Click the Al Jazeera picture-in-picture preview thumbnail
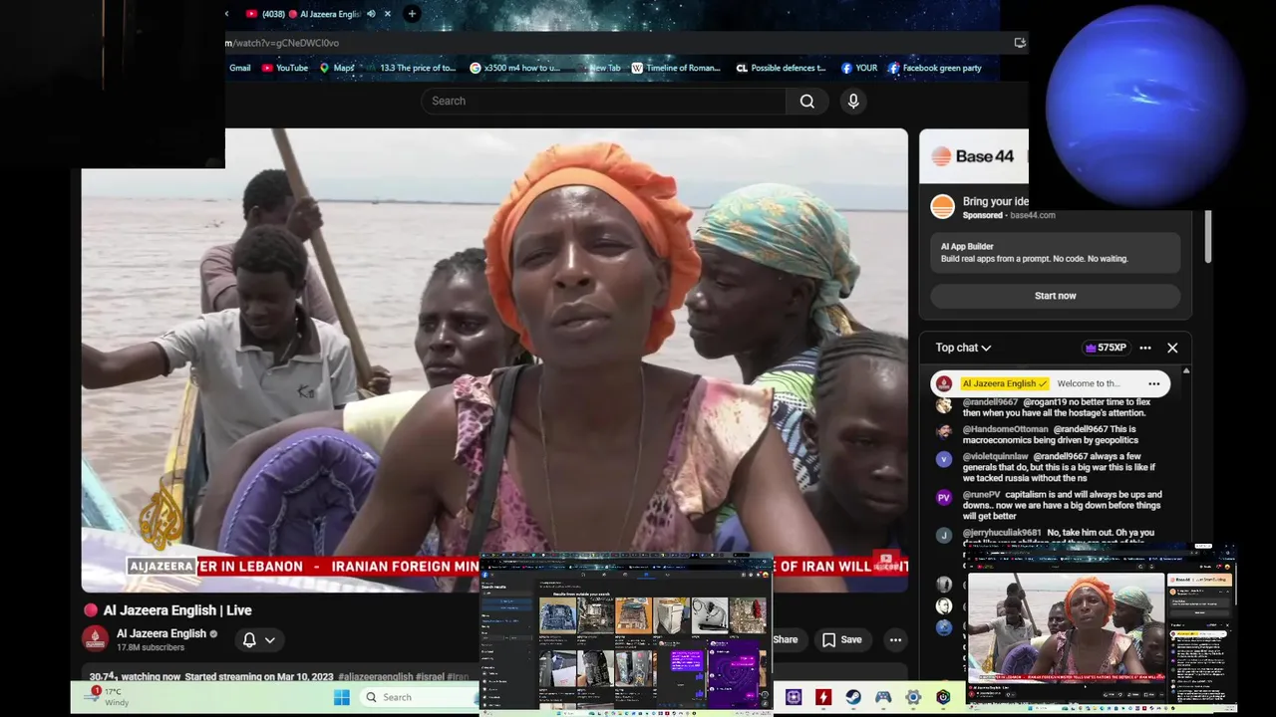The height and width of the screenshot is (717, 1276). tap(1101, 628)
